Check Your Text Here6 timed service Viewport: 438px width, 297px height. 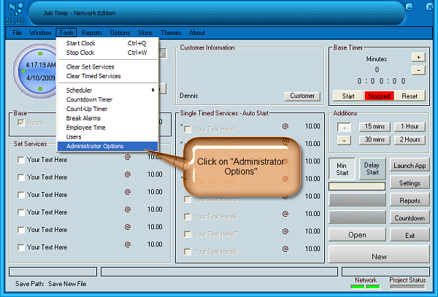188,217
